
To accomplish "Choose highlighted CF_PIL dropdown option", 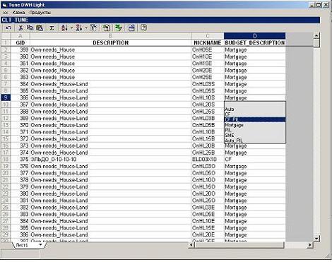I will click(255, 119).
